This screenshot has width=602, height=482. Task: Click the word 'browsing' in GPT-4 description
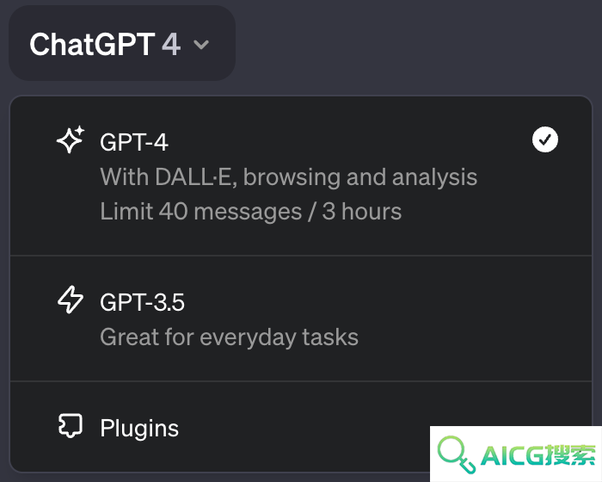point(292,178)
